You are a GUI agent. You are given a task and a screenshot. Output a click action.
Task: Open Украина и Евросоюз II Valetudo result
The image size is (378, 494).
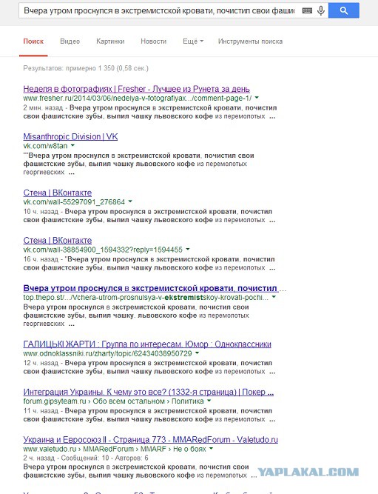click(150, 440)
